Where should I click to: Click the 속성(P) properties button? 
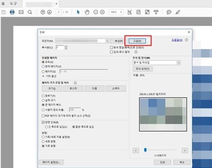119,41
